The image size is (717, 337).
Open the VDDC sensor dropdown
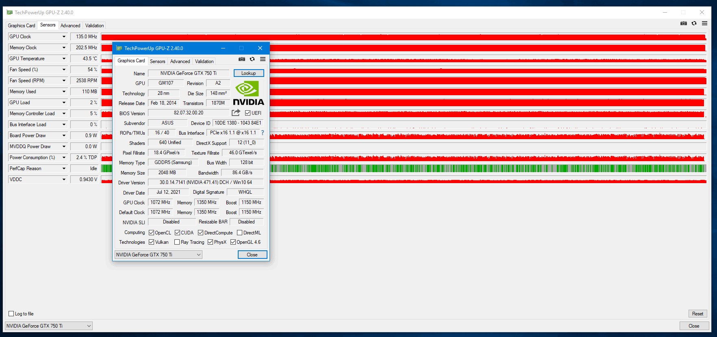[x=64, y=179]
